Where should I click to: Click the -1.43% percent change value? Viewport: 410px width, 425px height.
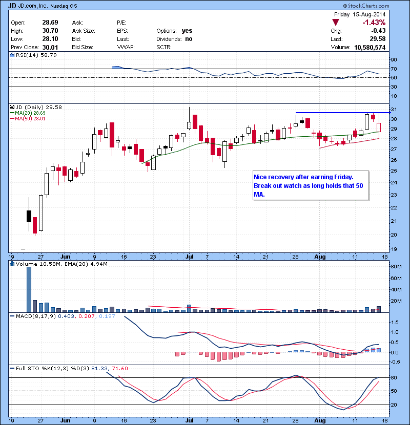[374, 23]
